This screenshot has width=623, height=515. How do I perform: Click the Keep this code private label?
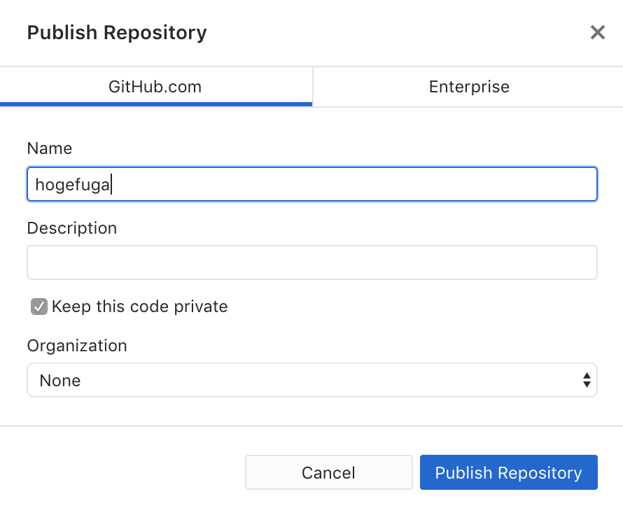140,306
